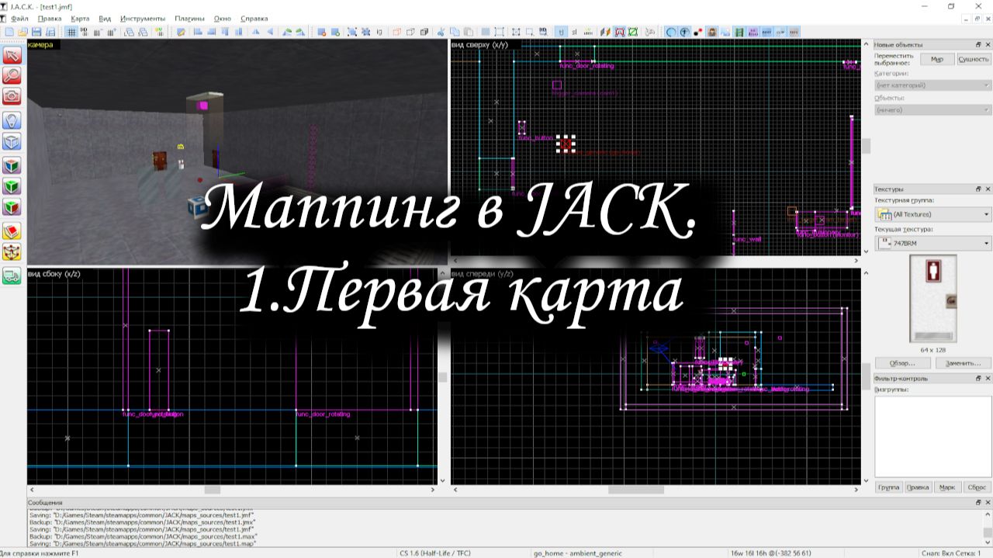
Task: Click the 'вид сбоку (x/z)' viewport label
Action: (54, 274)
